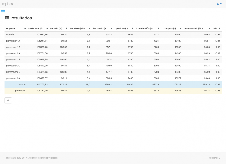Click the implexa brand logo
Image resolution: width=226 pixels, height=164 pixels.
[x=7, y=4]
